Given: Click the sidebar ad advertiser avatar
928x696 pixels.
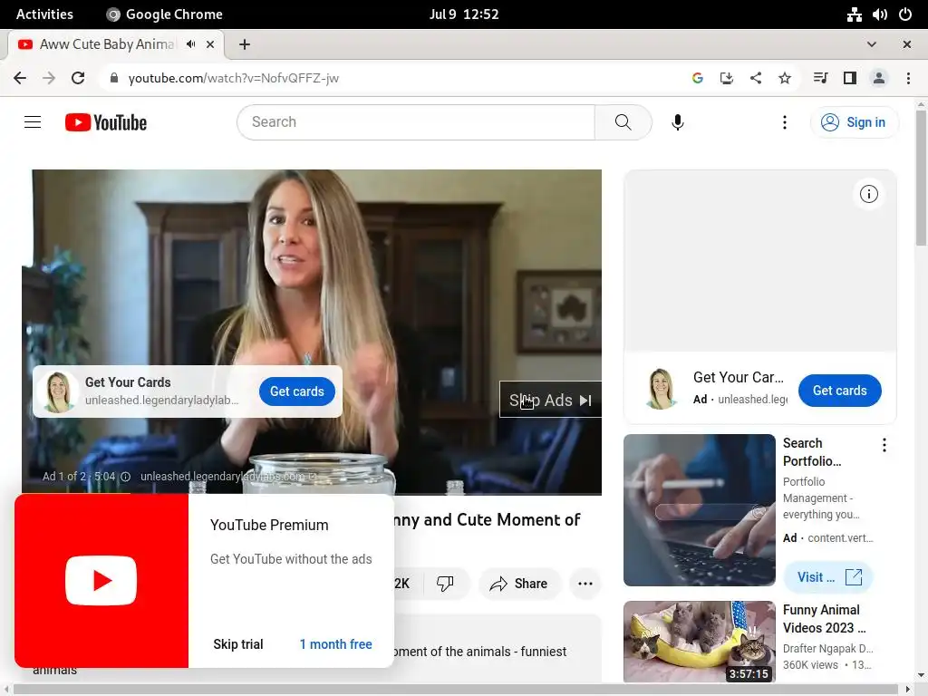Looking at the screenshot, I should 661,389.
